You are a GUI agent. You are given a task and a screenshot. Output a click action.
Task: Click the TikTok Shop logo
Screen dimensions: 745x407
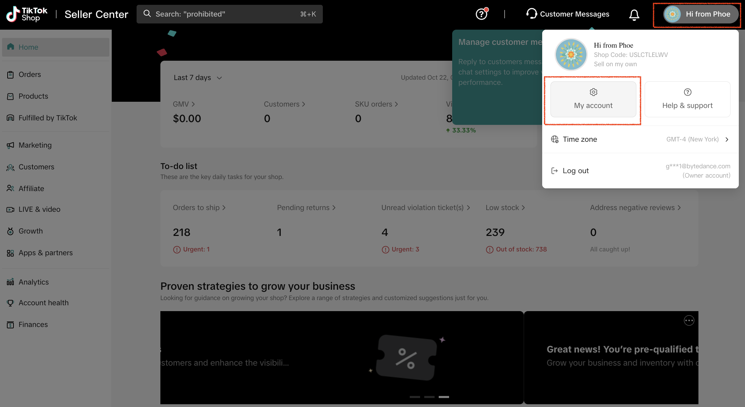[27, 14]
